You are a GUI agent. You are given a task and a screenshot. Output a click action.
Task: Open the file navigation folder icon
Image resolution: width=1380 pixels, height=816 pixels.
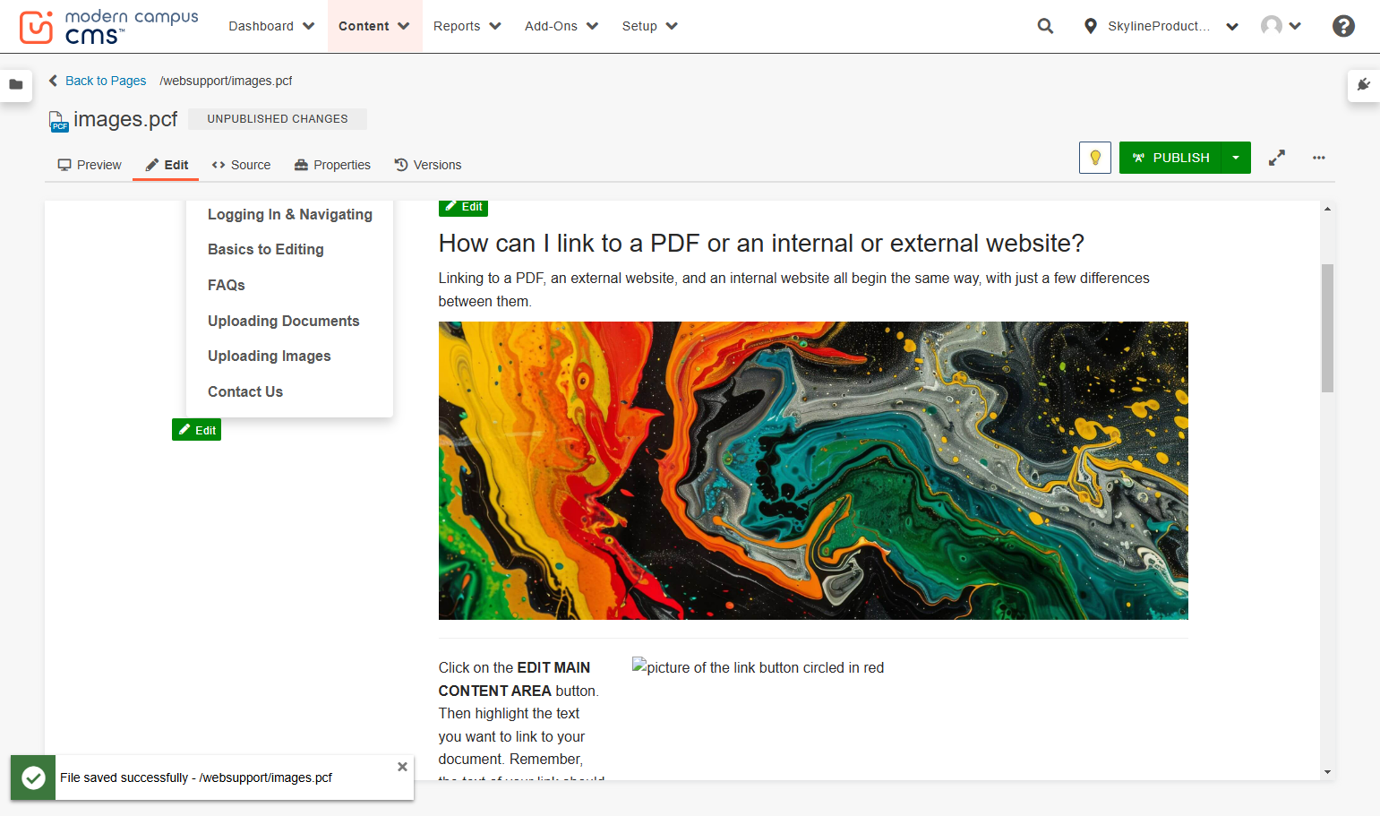(16, 84)
